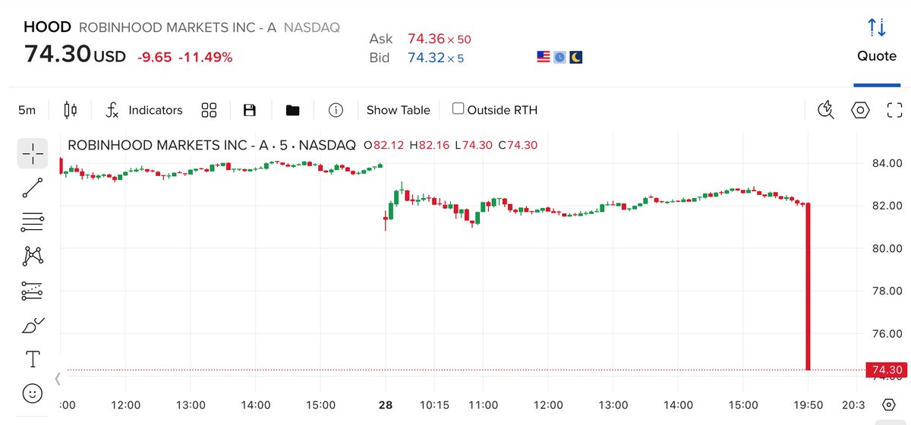Screen dimensions: 911x425
Task: Click the 15:00 label before date 28
Action: coord(320,405)
